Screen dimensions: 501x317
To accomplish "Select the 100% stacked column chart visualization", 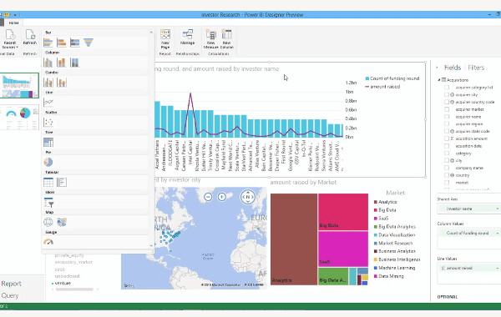I will 75,63.
